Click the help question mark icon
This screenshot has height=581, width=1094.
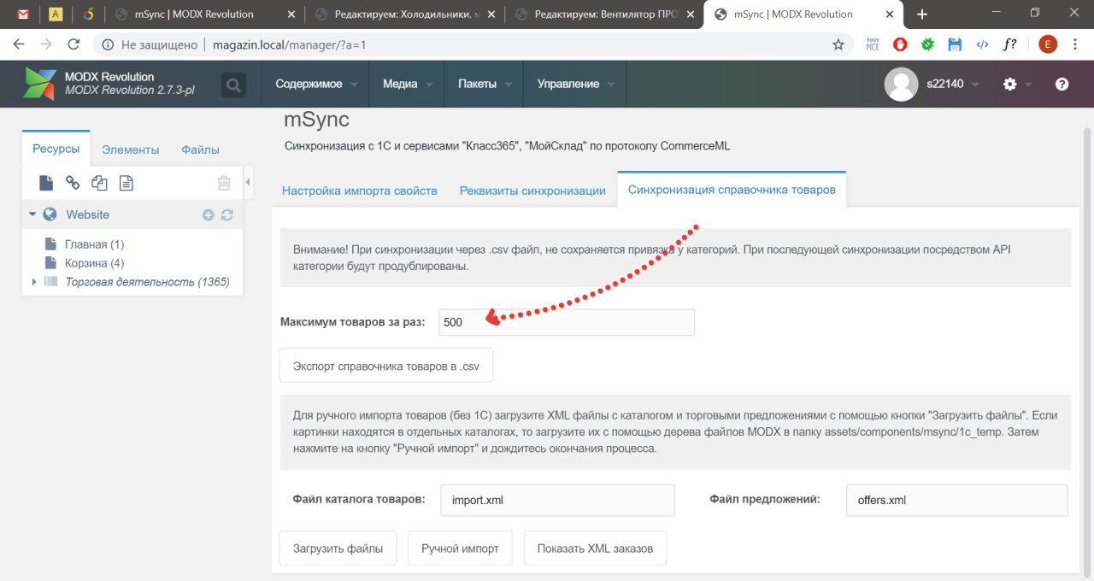click(x=1062, y=84)
